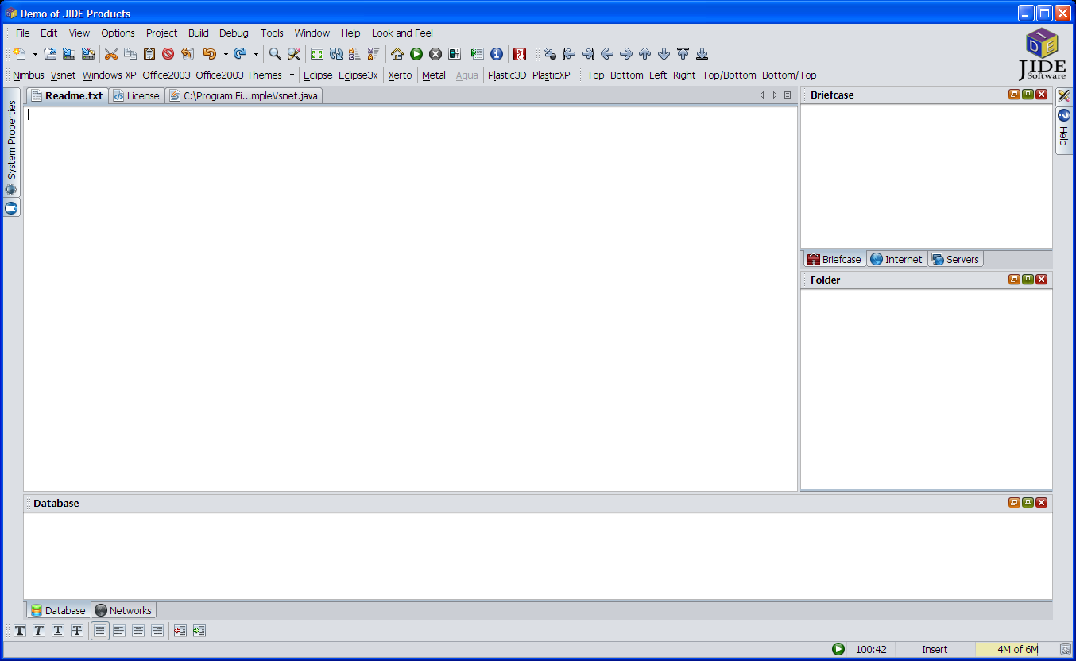Screen dimensions: 1076x661
Task: Click the Redo arrow icon
Action: 240,54
